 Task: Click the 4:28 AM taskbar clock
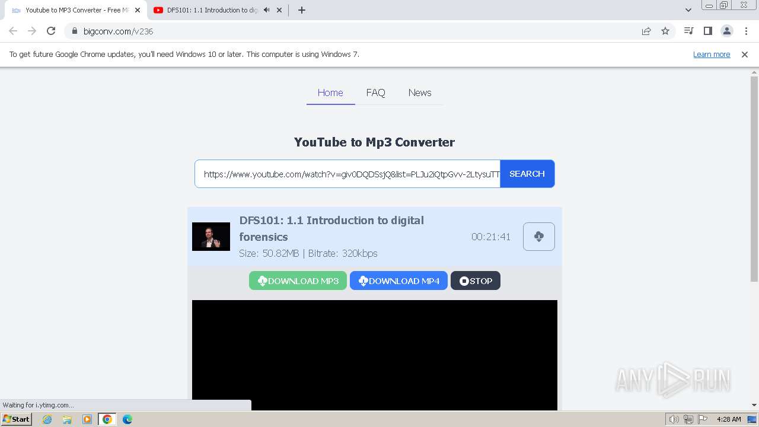click(729, 419)
